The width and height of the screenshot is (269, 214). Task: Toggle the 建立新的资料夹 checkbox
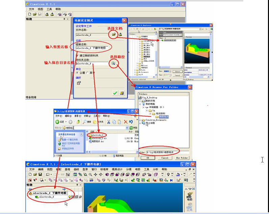pos(77,55)
